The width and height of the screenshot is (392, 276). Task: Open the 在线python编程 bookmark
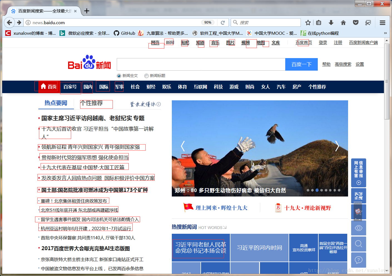point(320,33)
